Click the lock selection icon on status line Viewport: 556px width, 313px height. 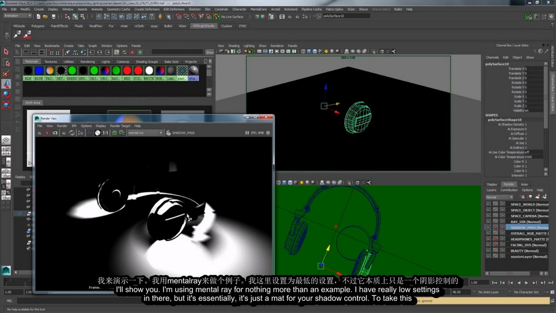160,16
